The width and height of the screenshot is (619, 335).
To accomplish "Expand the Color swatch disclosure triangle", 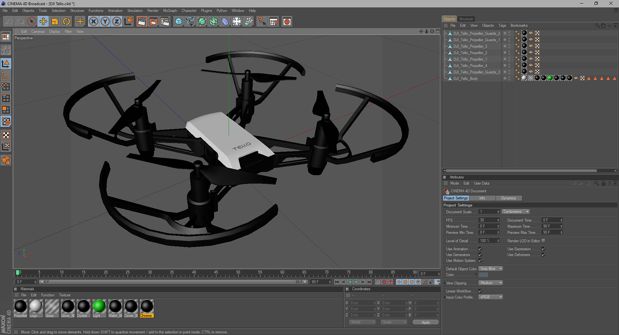I will coord(476,274).
